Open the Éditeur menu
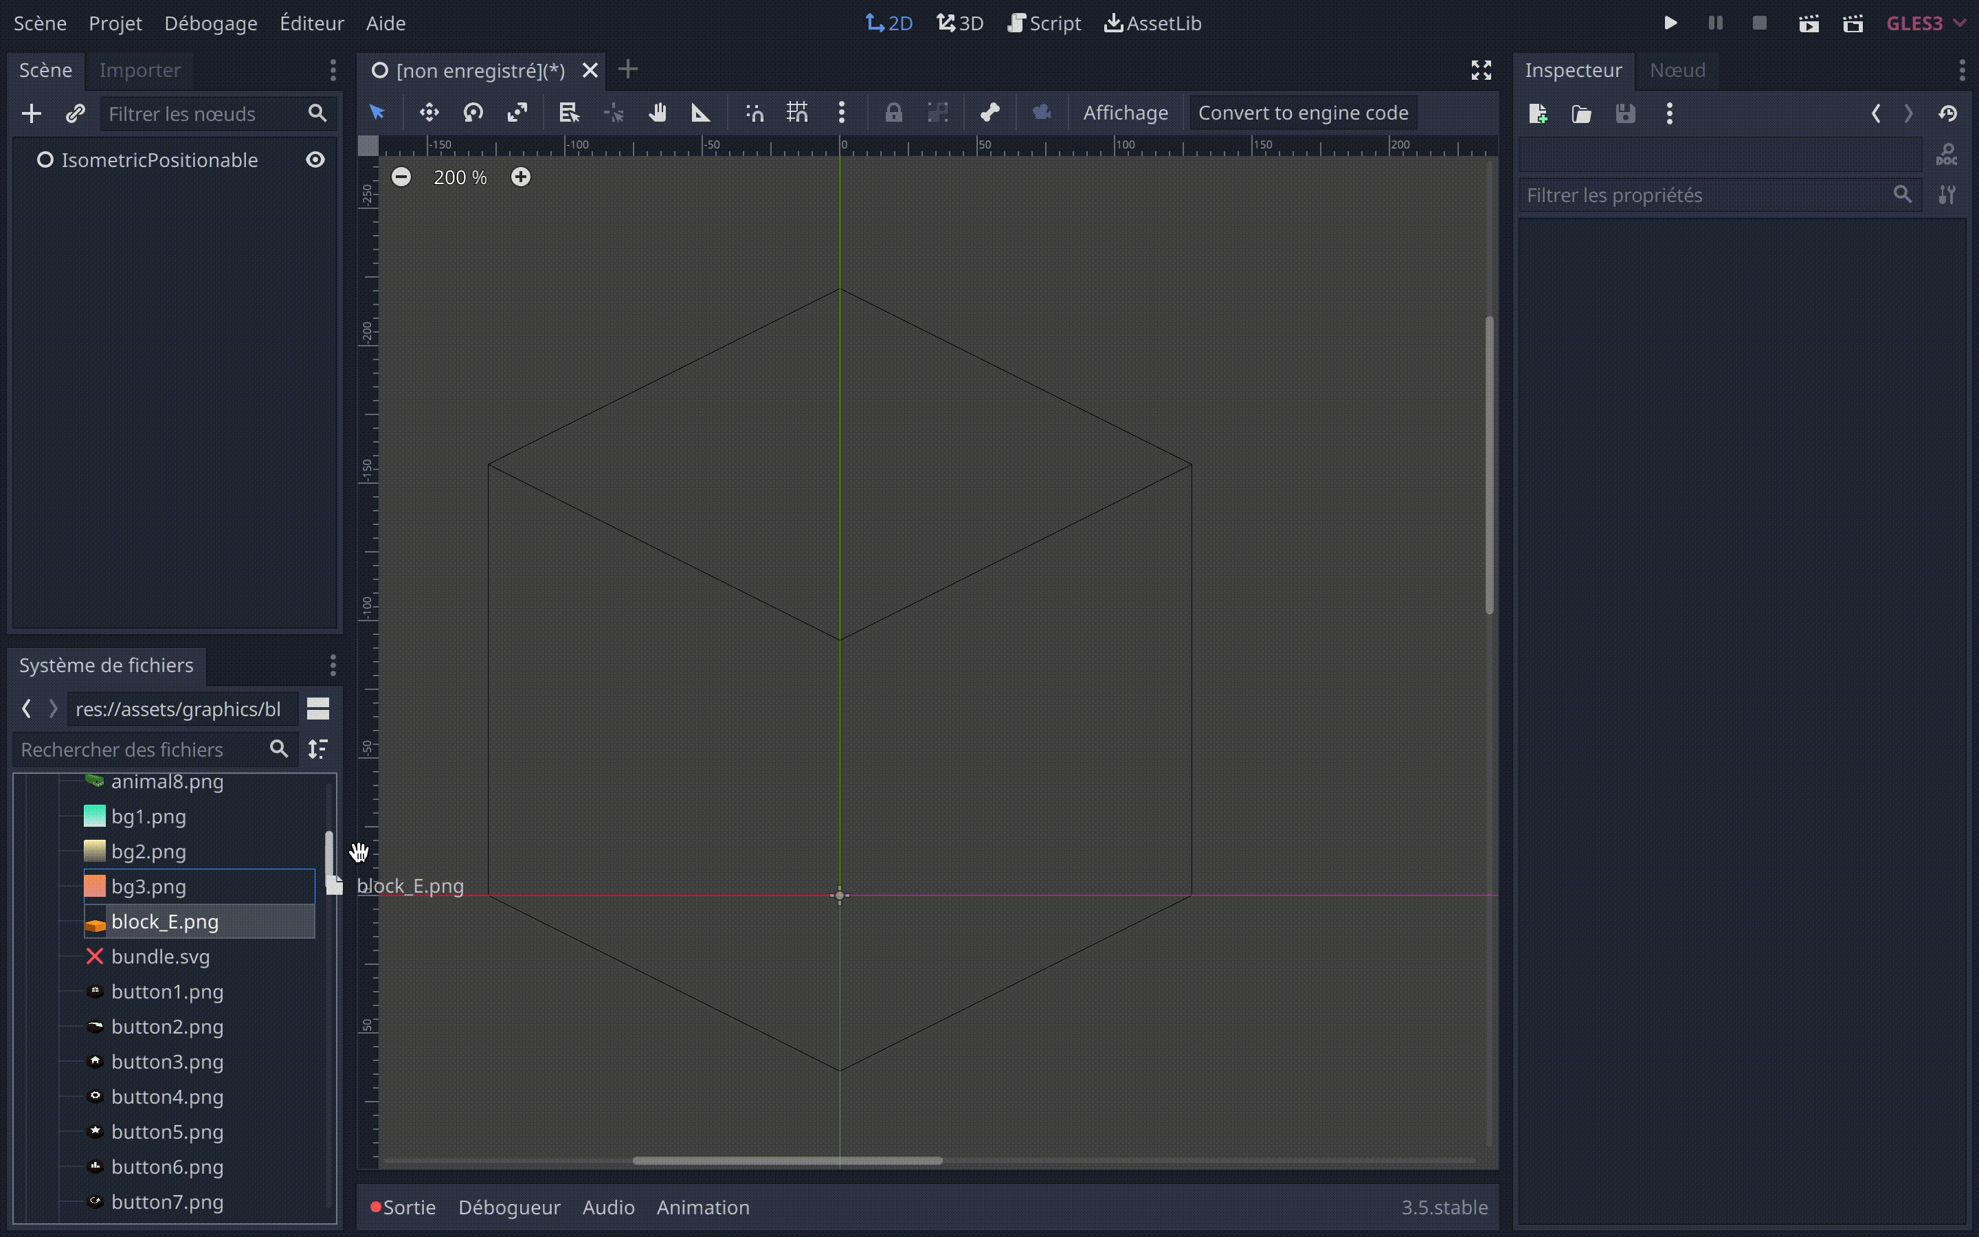This screenshot has width=1979, height=1237. [x=311, y=23]
